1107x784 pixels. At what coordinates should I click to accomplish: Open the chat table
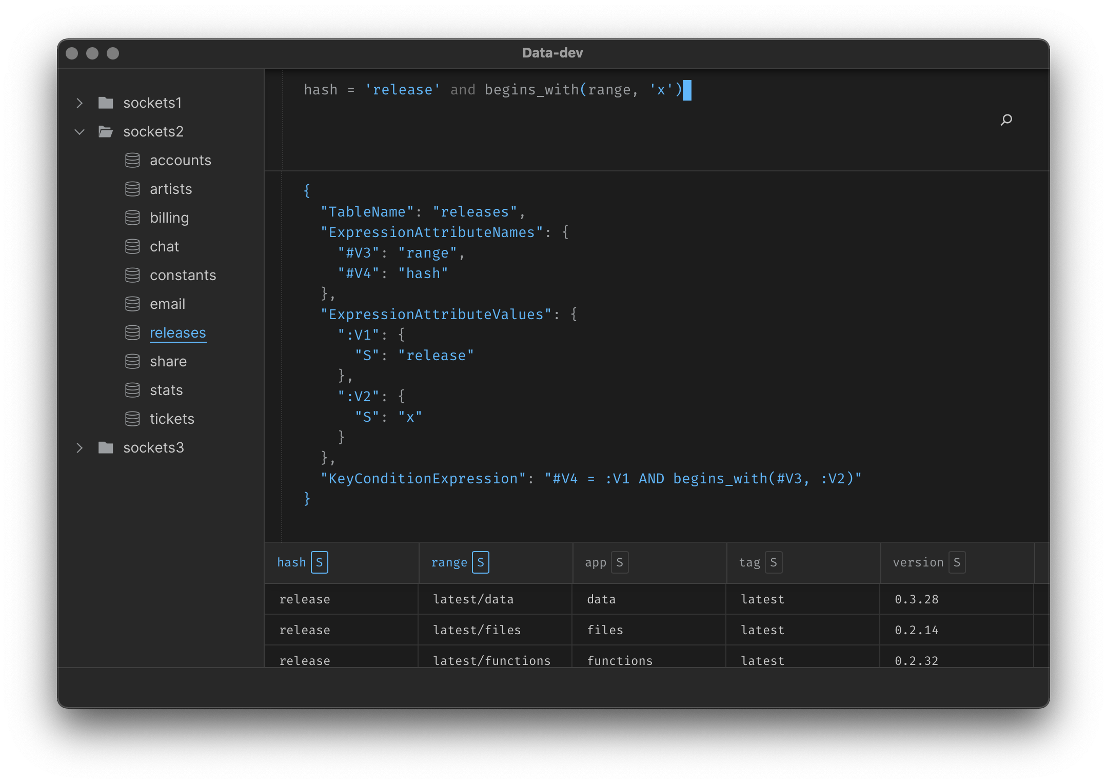point(164,247)
